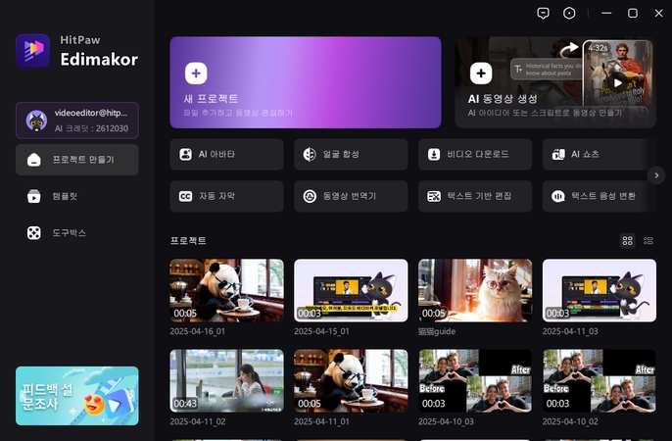
Task: Open project thumbnail 2025-04-11_01
Action: (351, 380)
